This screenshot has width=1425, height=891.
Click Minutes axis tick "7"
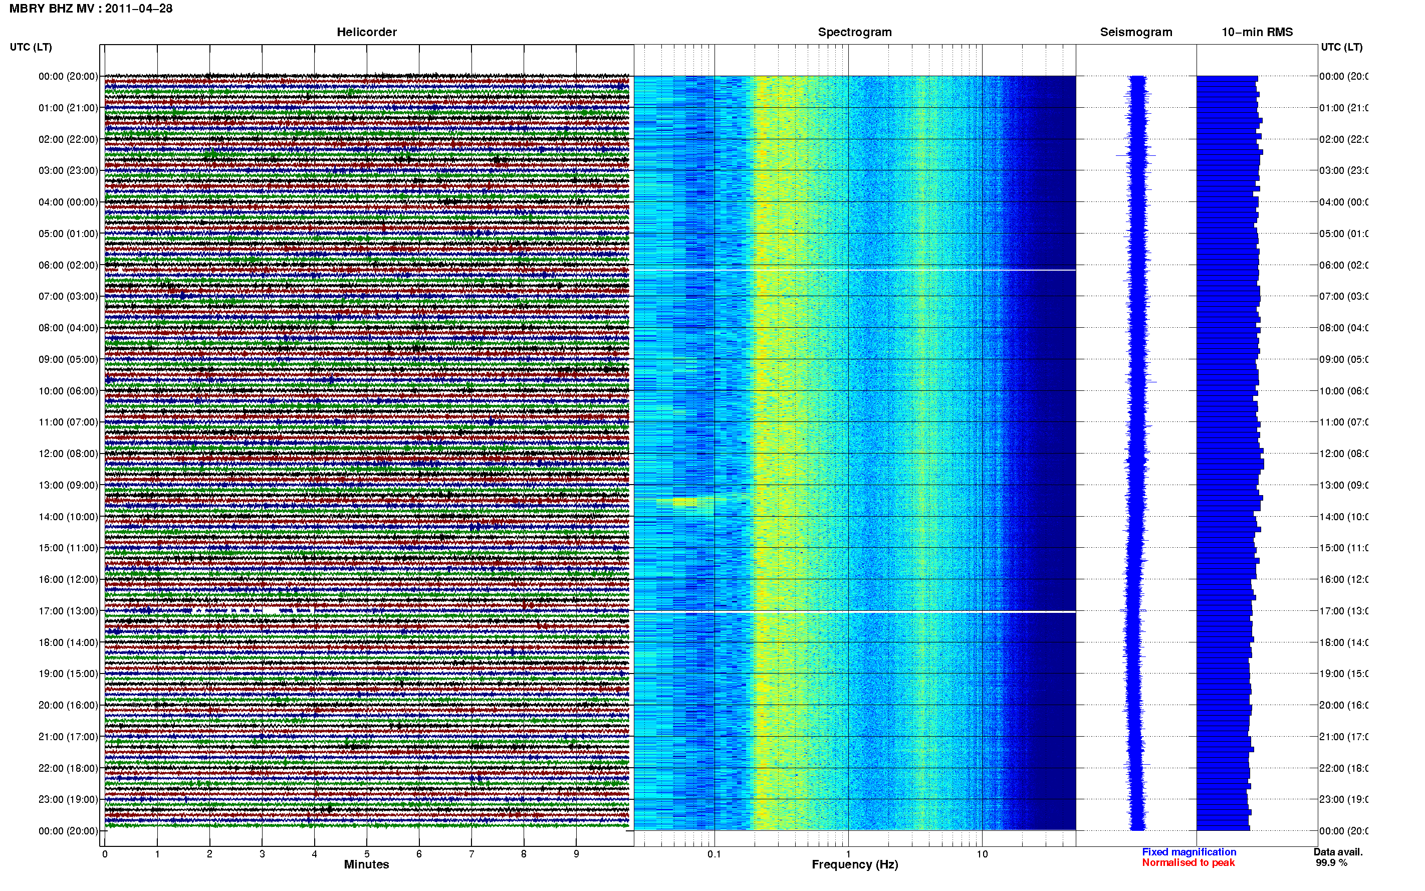[x=471, y=854]
